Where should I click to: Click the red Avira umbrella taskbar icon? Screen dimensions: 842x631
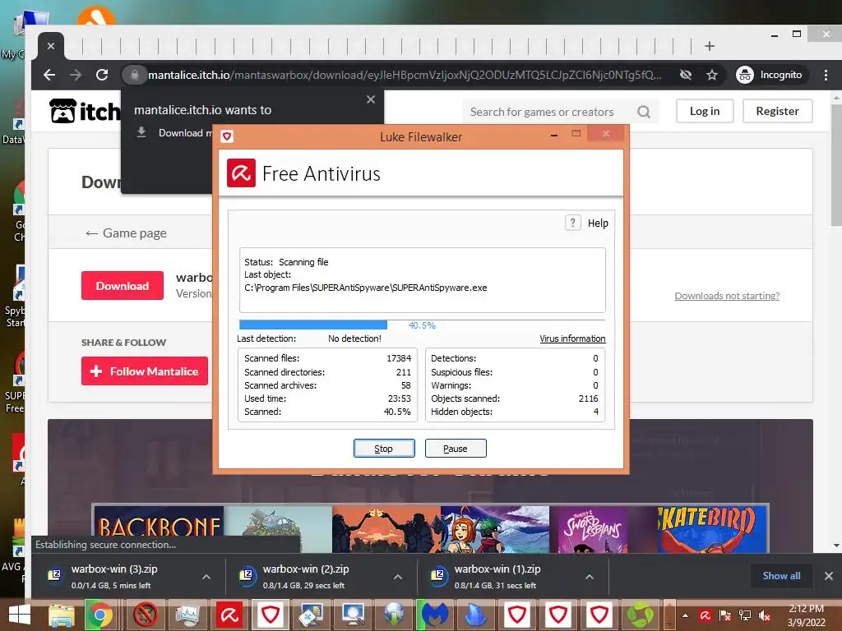229,615
